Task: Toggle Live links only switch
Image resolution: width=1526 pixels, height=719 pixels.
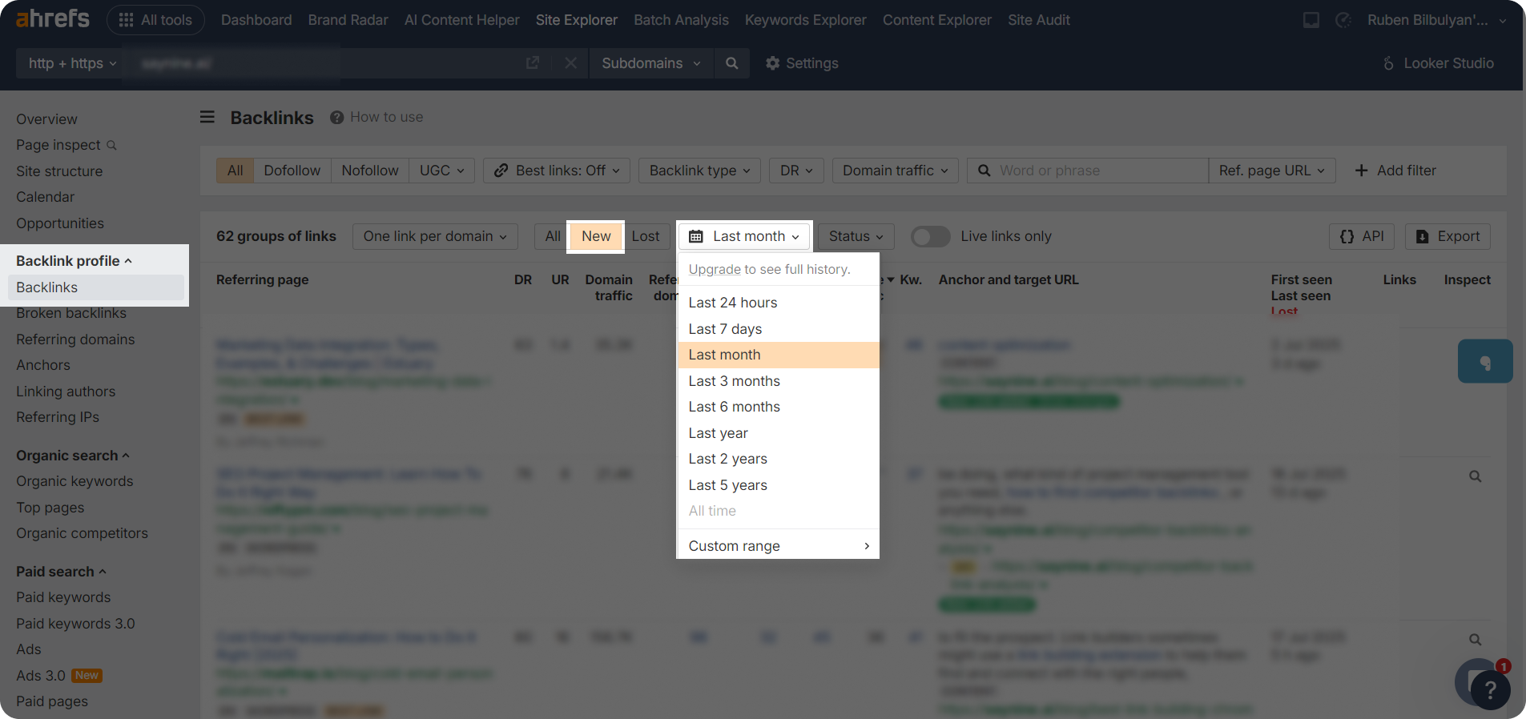Action: pos(930,236)
